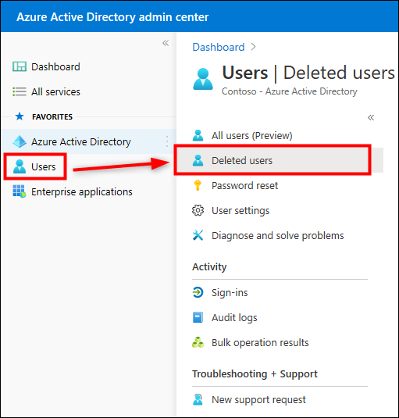The width and height of the screenshot is (399, 418).
Task: Click the Diagnose and solve problems wrench icon
Action: click(198, 235)
